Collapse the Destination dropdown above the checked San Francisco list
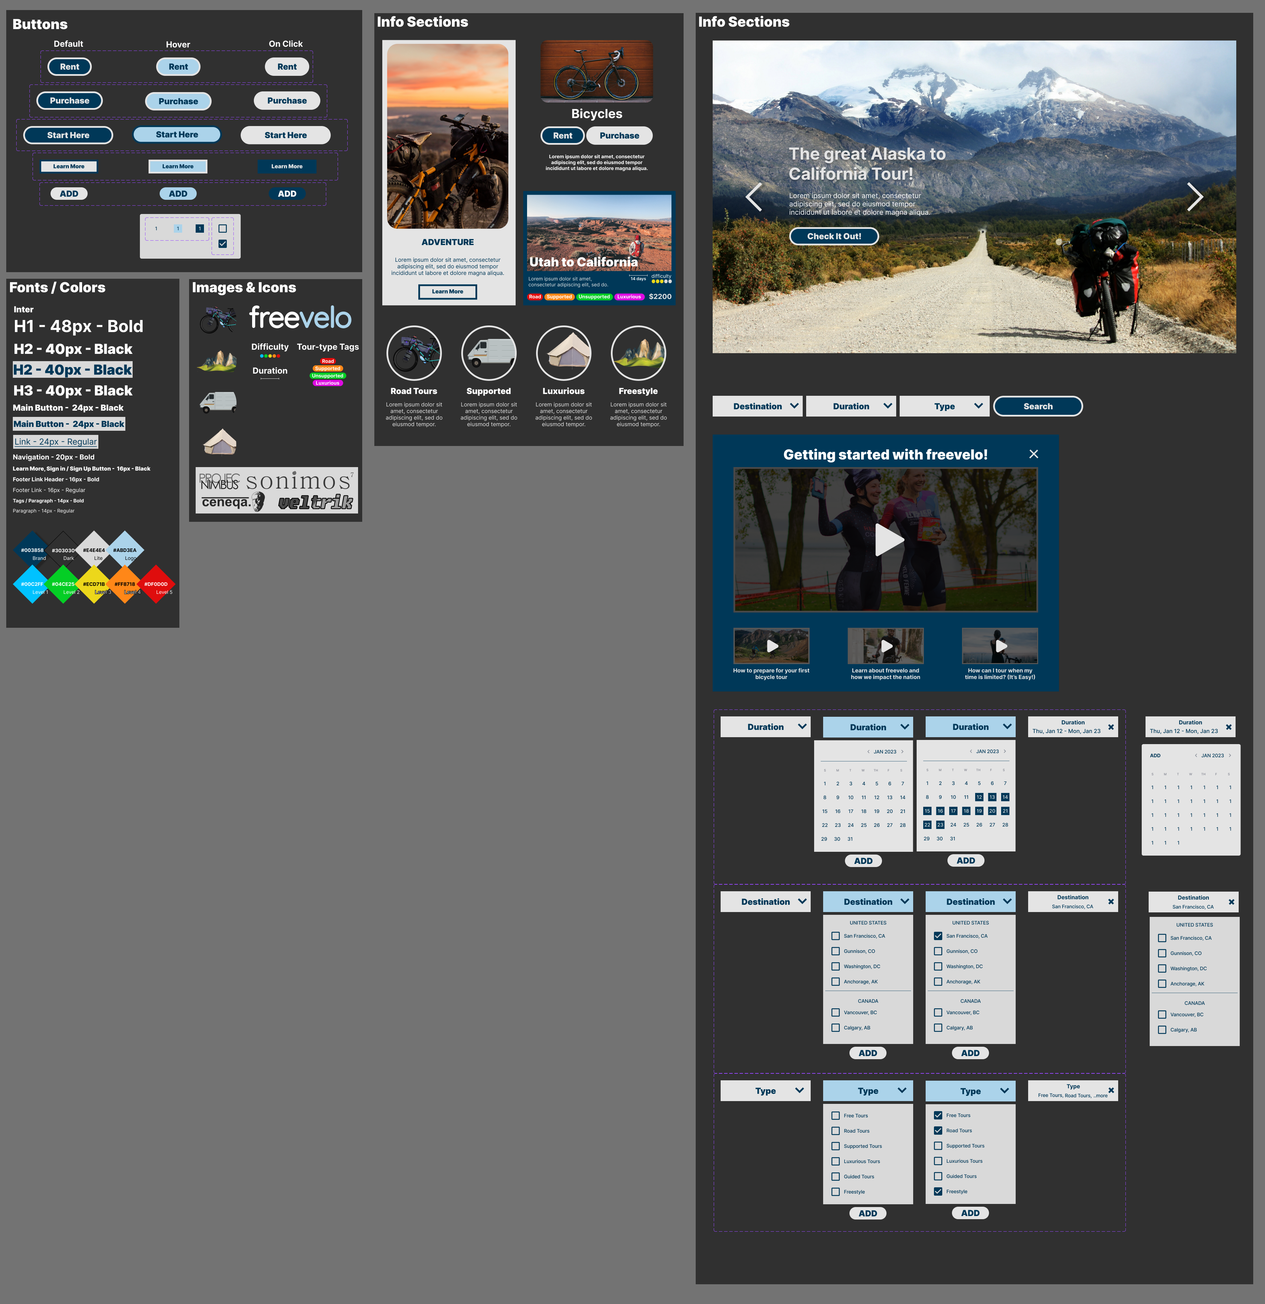 (x=971, y=902)
